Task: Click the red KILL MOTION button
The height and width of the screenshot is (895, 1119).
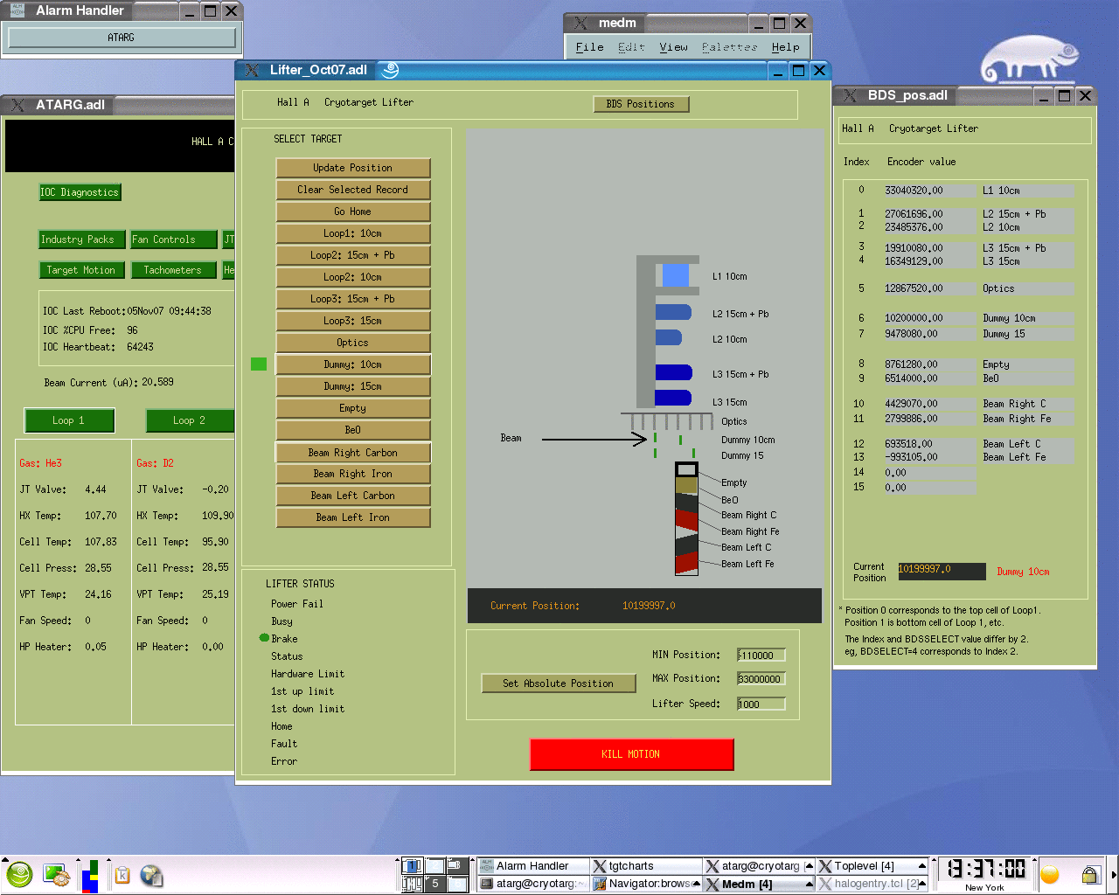Action: click(x=631, y=754)
